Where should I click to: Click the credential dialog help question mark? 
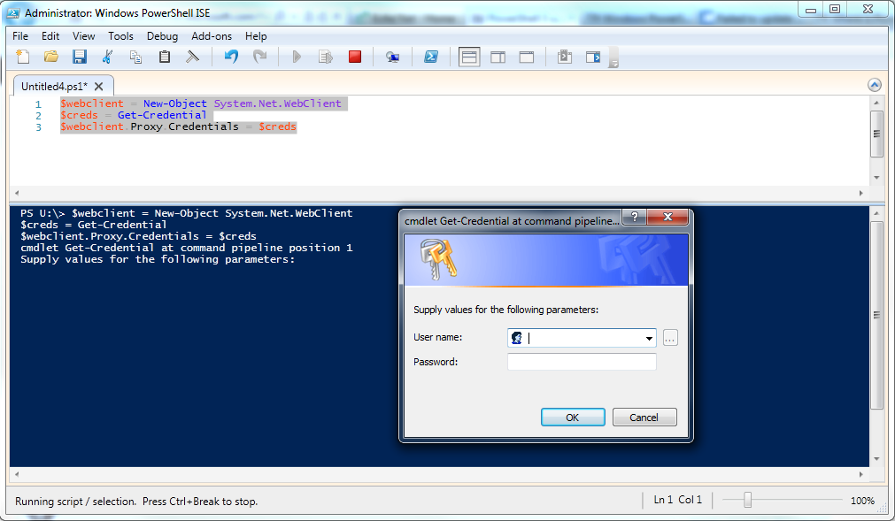(x=634, y=217)
